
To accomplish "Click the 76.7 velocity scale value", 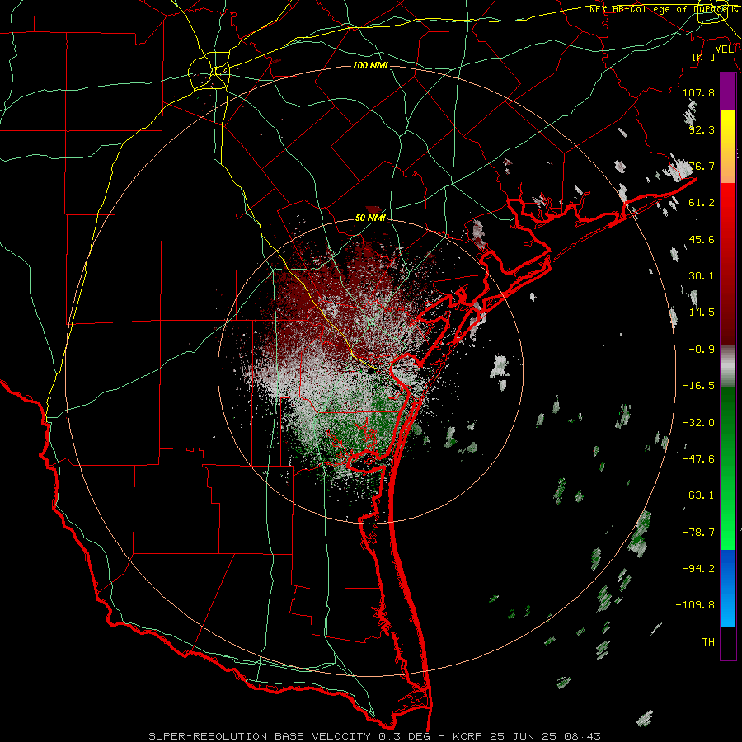I will [702, 166].
